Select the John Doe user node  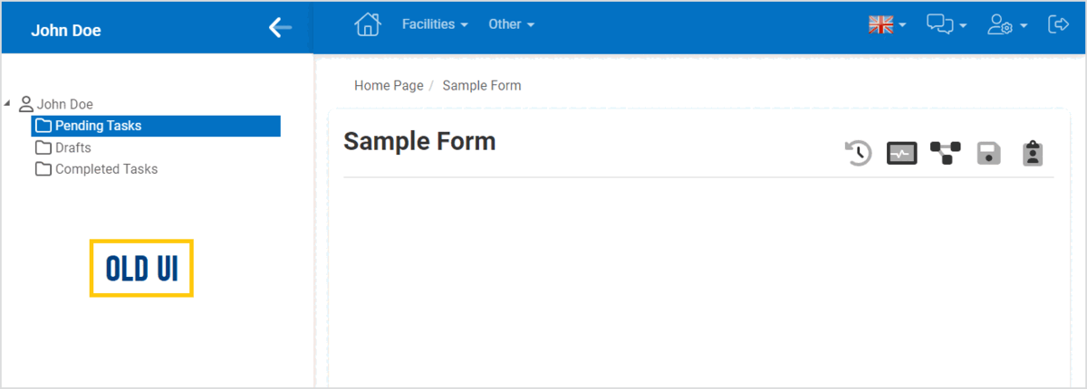tap(64, 104)
